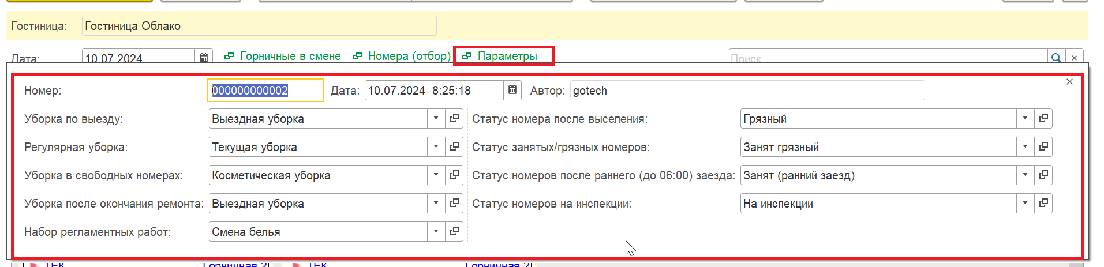This screenshot has height=267, width=1104.
Task: Click the header Дата field 10.07.2024
Action: pyautogui.click(x=139, y=57)
